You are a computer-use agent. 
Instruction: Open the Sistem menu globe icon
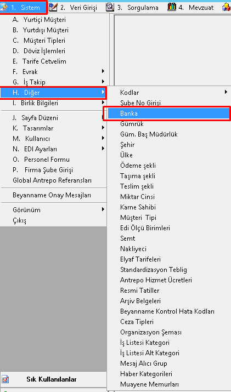pos(4,8)
